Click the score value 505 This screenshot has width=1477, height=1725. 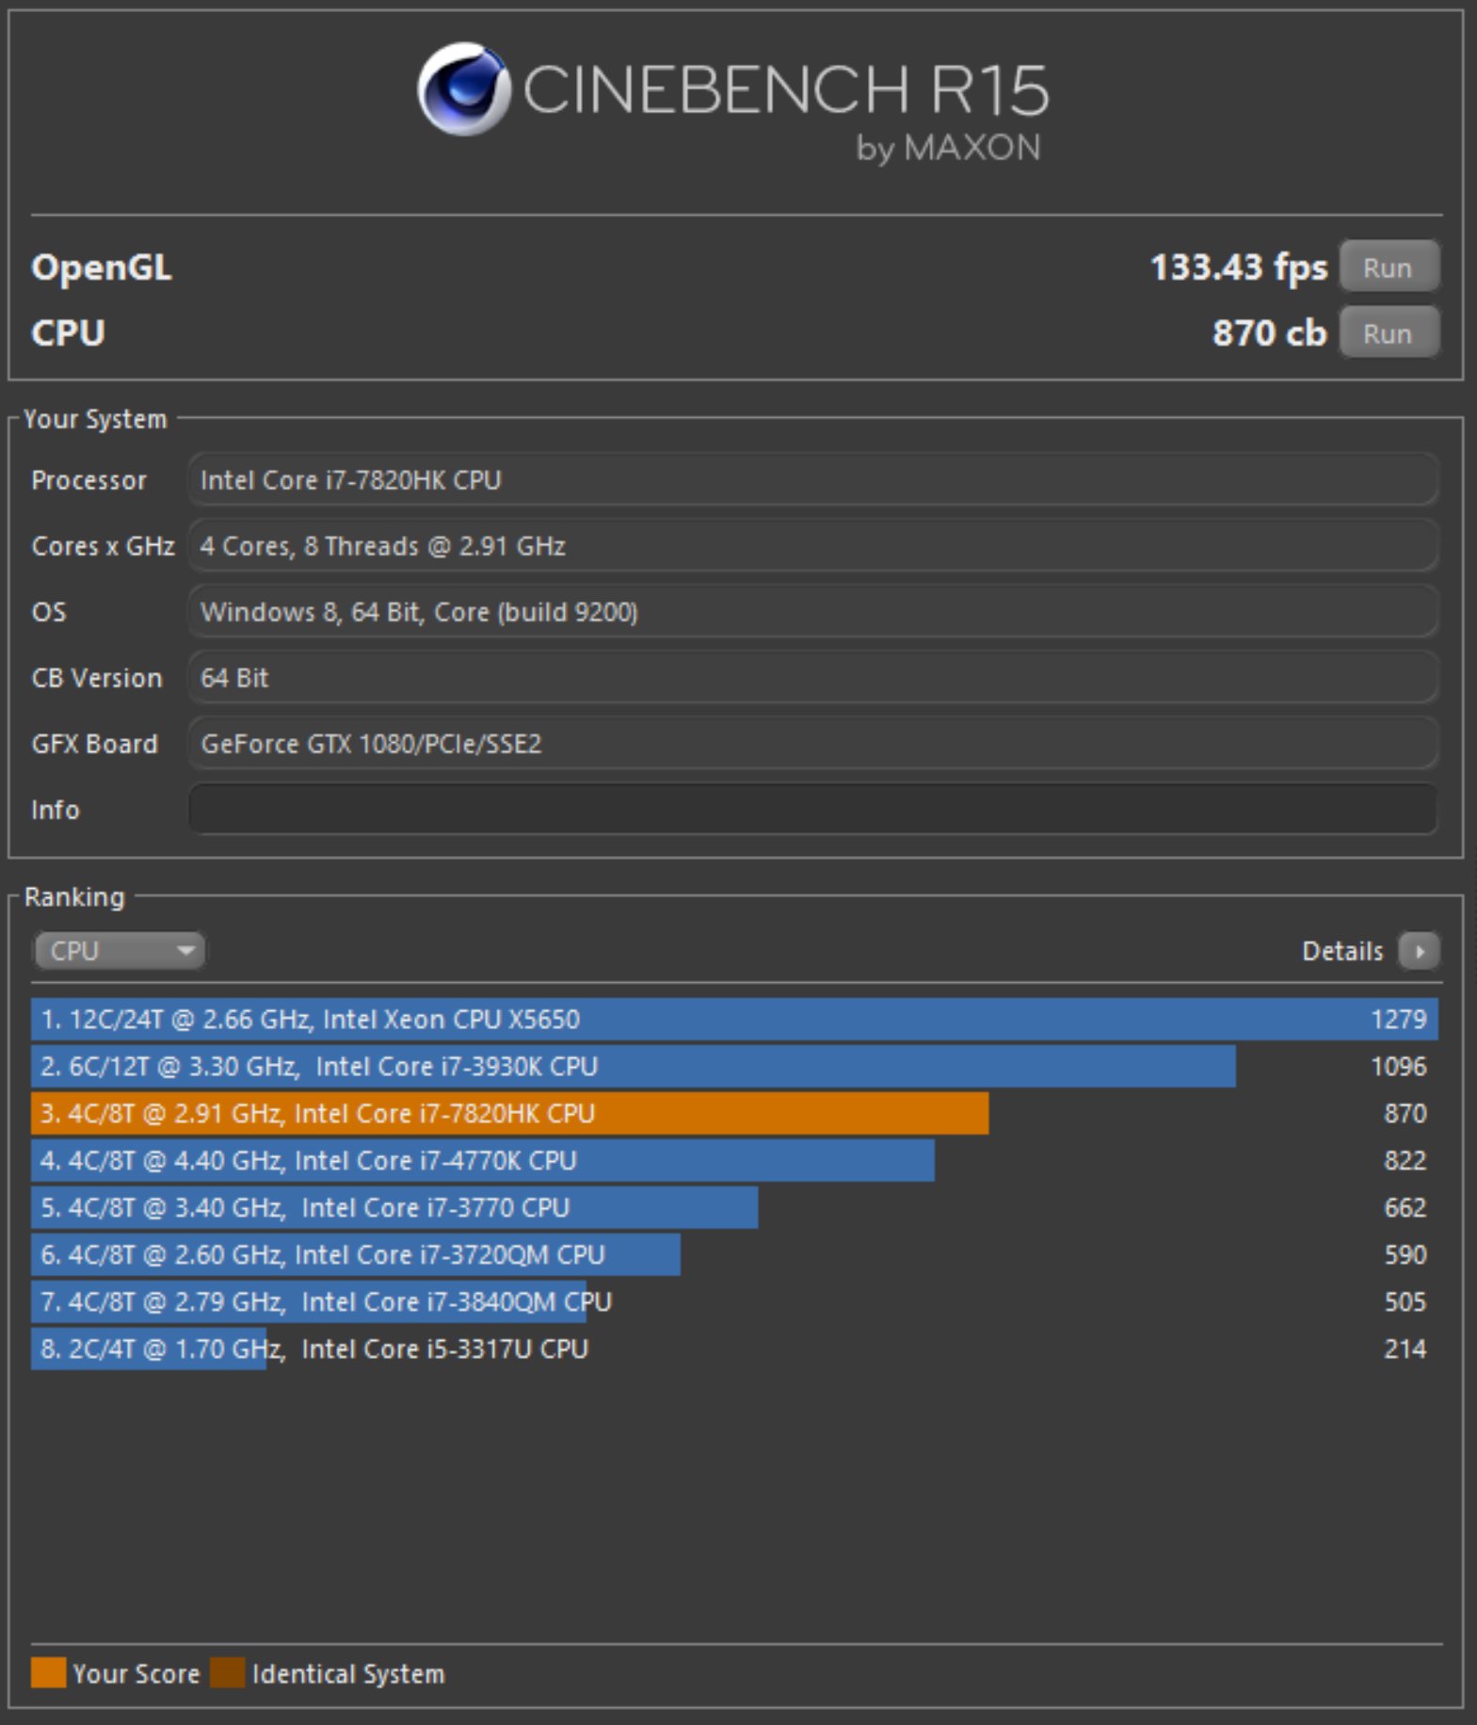point(1405,1302)
